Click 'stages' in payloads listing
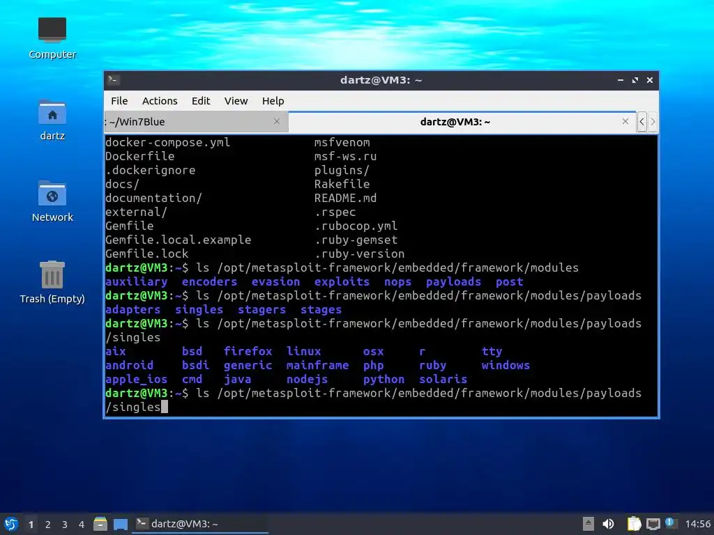The image size is (714, 535). tap(321, 310)
